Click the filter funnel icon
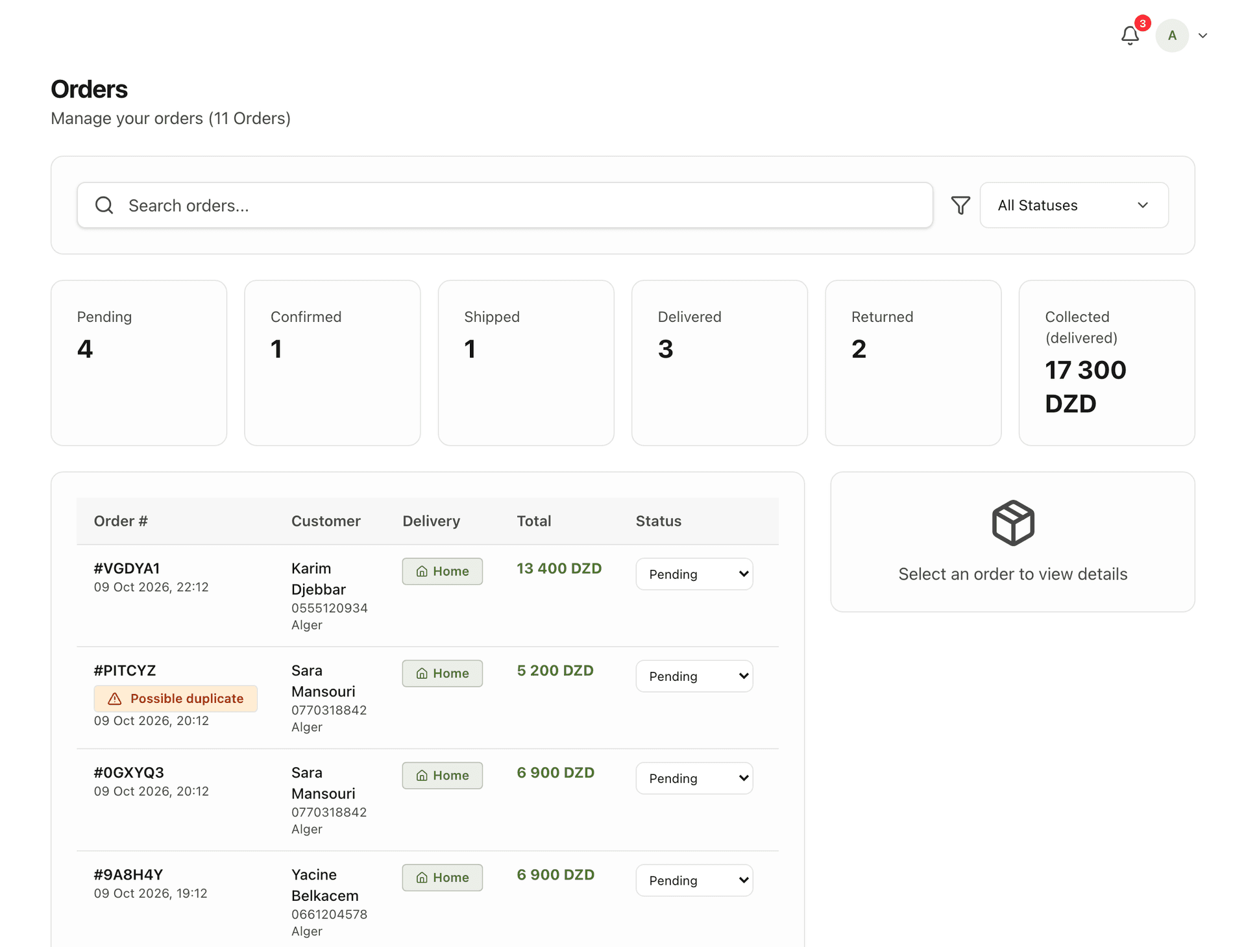This screenshot has width=1246, height=947. 960,205
